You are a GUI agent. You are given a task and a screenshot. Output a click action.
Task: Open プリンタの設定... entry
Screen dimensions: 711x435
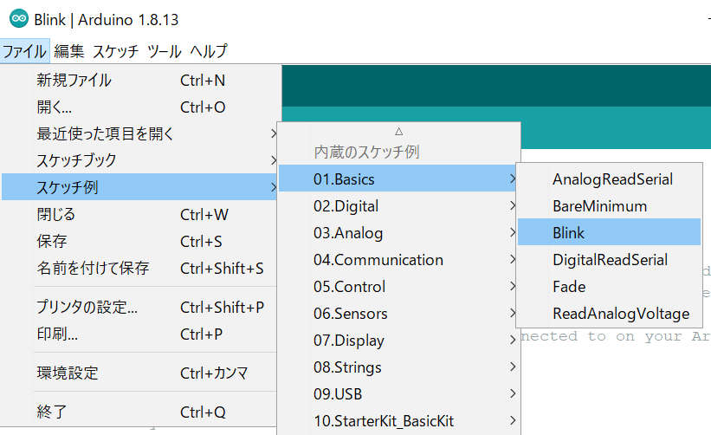click(x=139, y=307)
